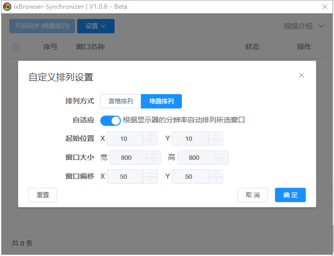Increase the 窗口偏移 Y value
The image size is (334, 256).
tap(216, 173)
